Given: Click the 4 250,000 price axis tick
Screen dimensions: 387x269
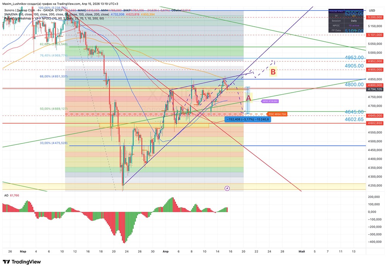Looking at the screenshot, I should [x=375, y=186].
